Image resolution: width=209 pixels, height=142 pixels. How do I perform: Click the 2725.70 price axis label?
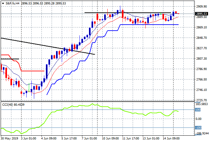(201, 100)
